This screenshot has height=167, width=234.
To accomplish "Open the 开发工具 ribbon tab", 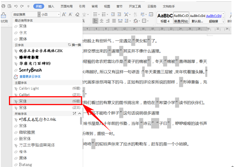I will coord(135,6).
